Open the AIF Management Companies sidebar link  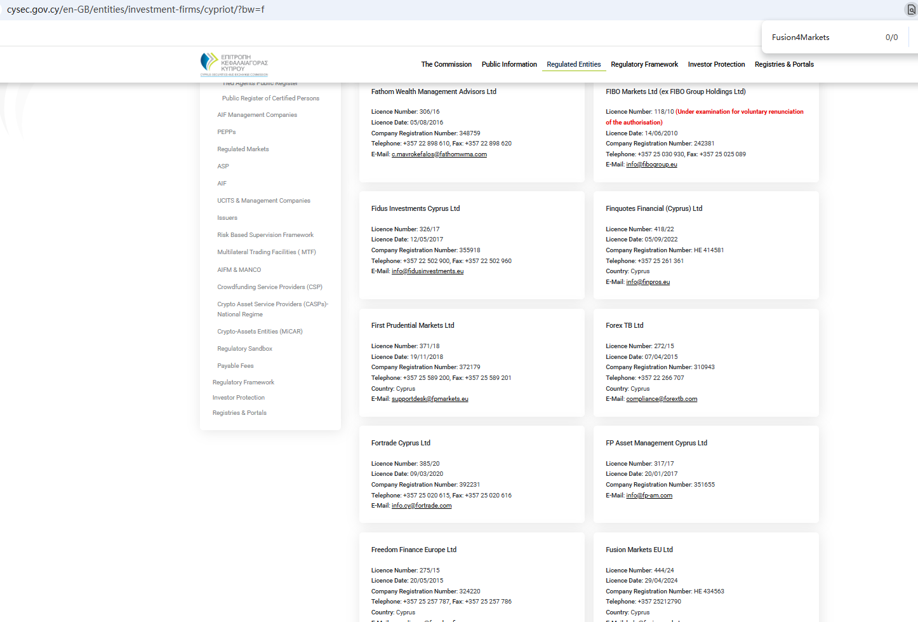[x=257, y=115]
